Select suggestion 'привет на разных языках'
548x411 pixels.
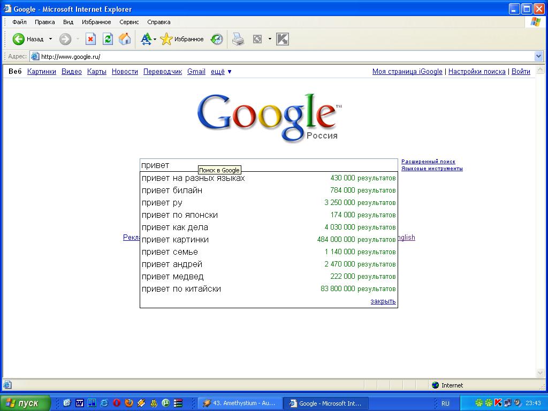point(269,178)
